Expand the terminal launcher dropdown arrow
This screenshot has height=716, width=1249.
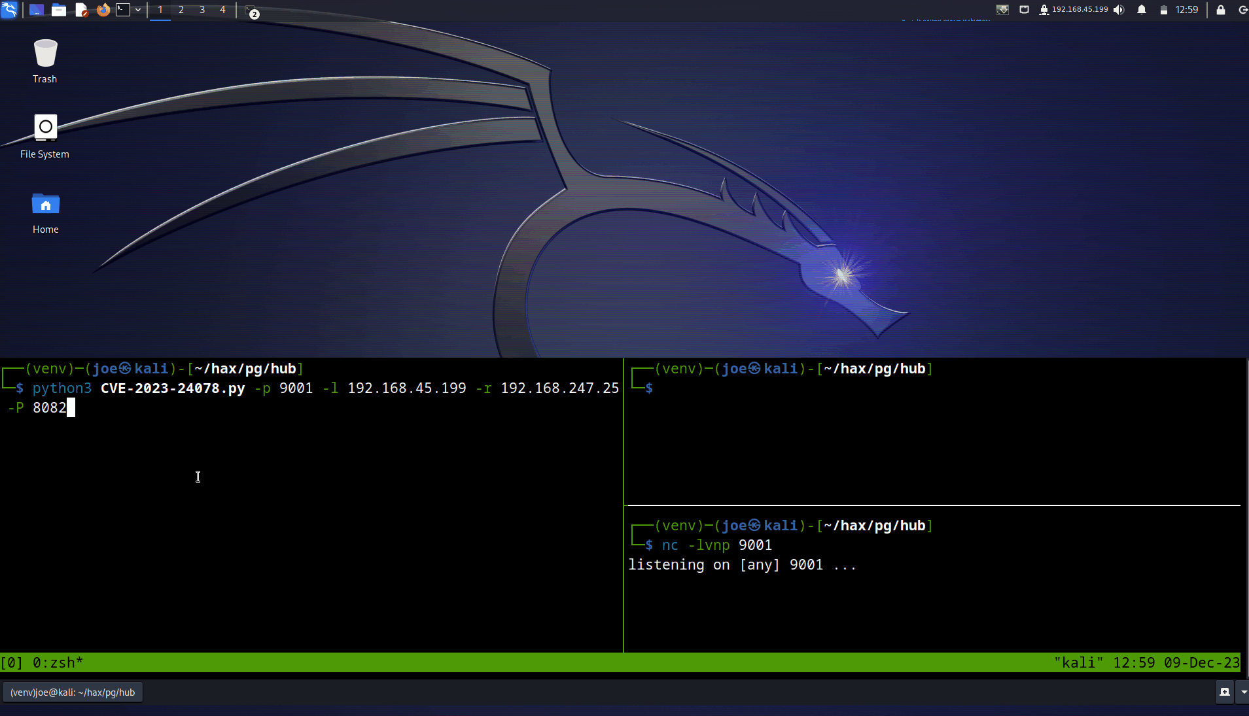pos(138,10)
